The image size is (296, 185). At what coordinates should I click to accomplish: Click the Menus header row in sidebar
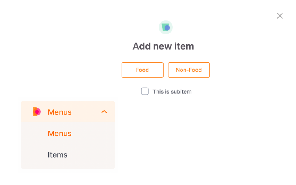tap(68, 112)
